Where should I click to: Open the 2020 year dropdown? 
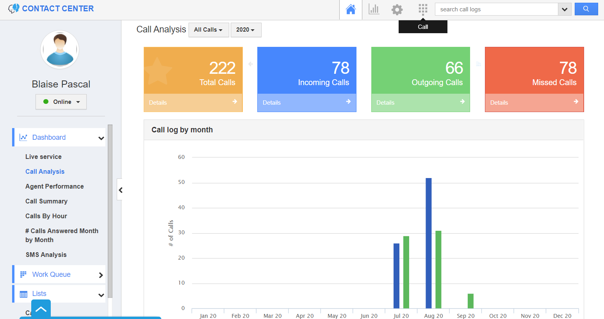click(x=246, y=30)
